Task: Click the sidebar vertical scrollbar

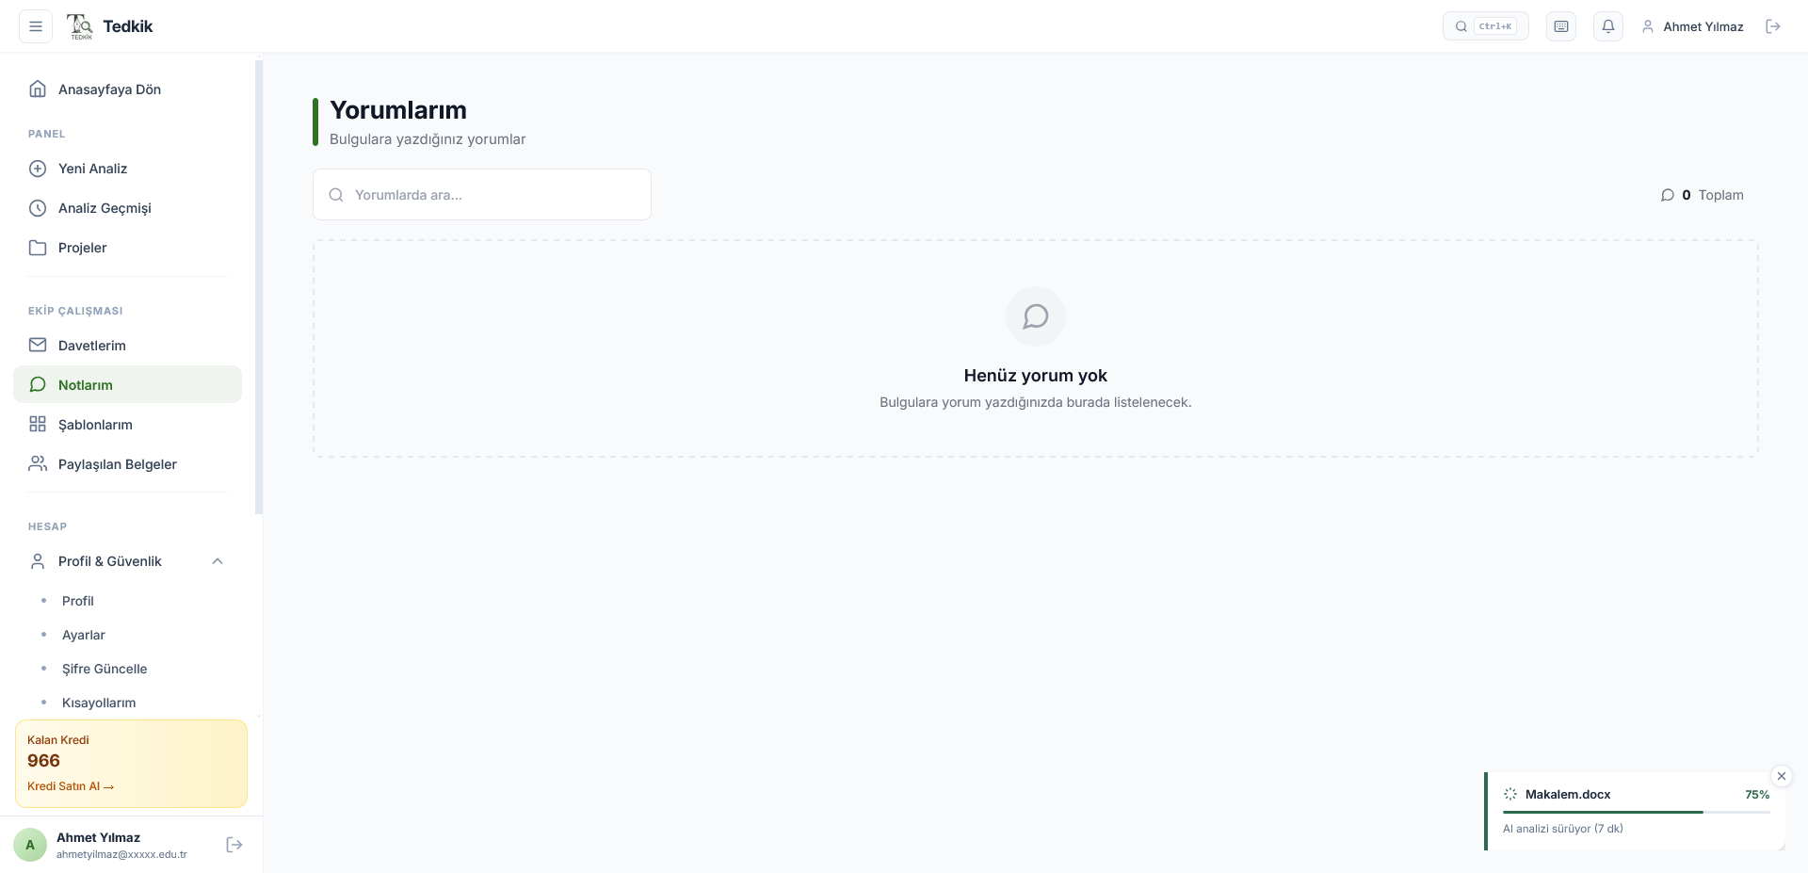Action: (x=259, y=287)
